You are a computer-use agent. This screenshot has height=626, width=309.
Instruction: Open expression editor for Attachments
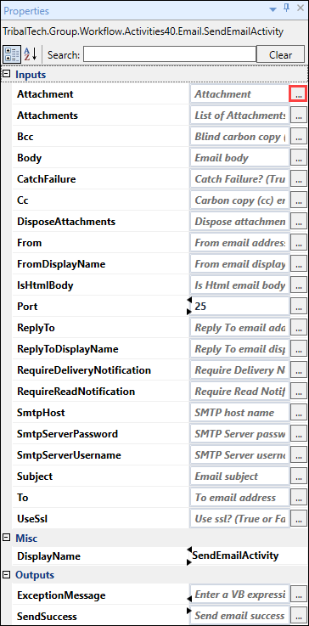[298, 116]
